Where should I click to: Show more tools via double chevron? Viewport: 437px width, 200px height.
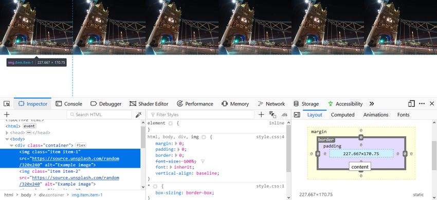[x=372, y=104]
